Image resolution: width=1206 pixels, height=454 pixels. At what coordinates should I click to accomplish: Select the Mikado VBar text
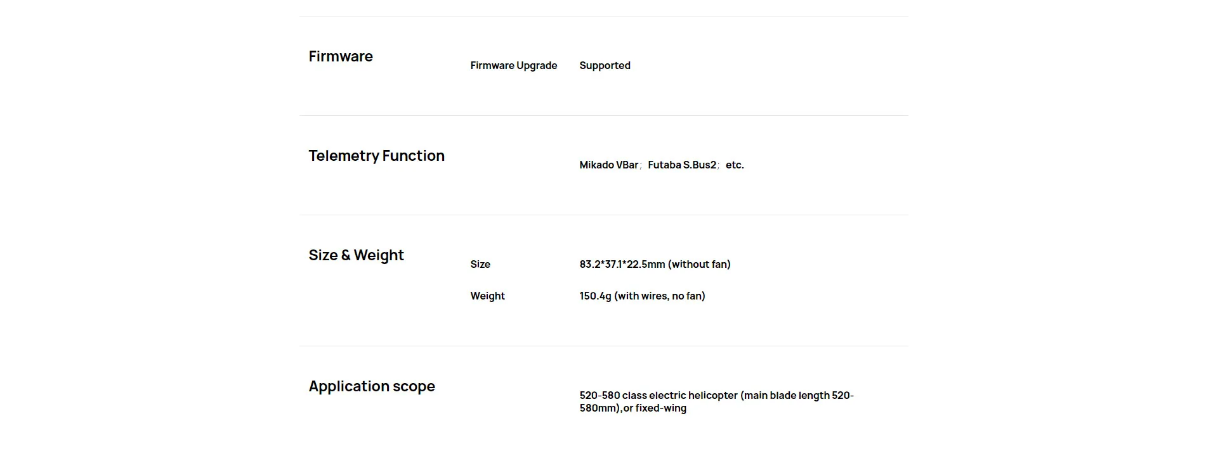[608, 165]
